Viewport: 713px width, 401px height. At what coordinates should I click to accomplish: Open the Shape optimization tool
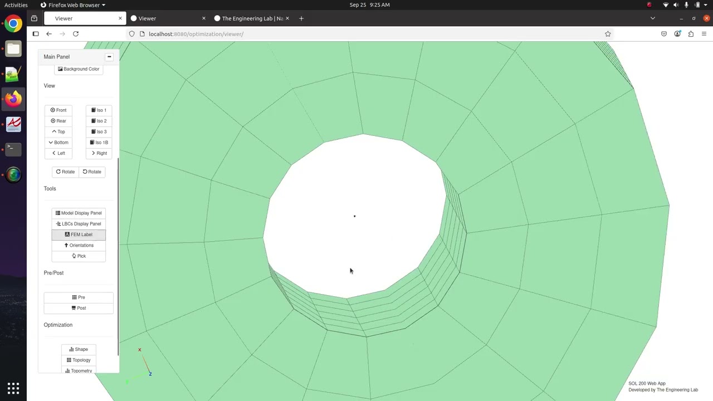(x=79, y=349)
